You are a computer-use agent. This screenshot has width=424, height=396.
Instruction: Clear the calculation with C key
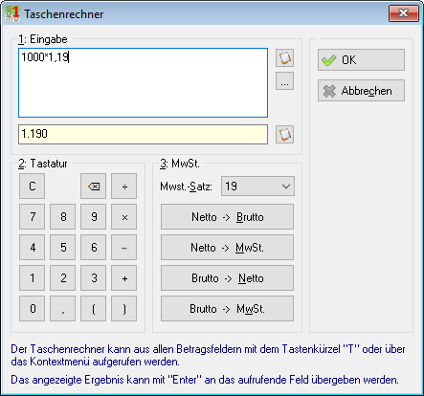coord(32,187)
